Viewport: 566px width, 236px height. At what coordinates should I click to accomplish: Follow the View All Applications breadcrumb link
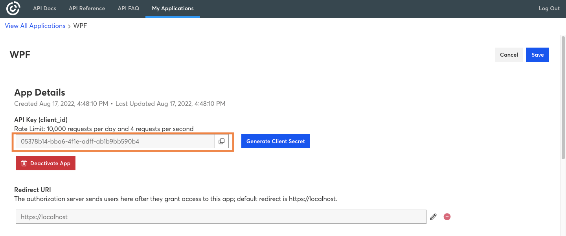pyautogui.click(x=35, y=26)
